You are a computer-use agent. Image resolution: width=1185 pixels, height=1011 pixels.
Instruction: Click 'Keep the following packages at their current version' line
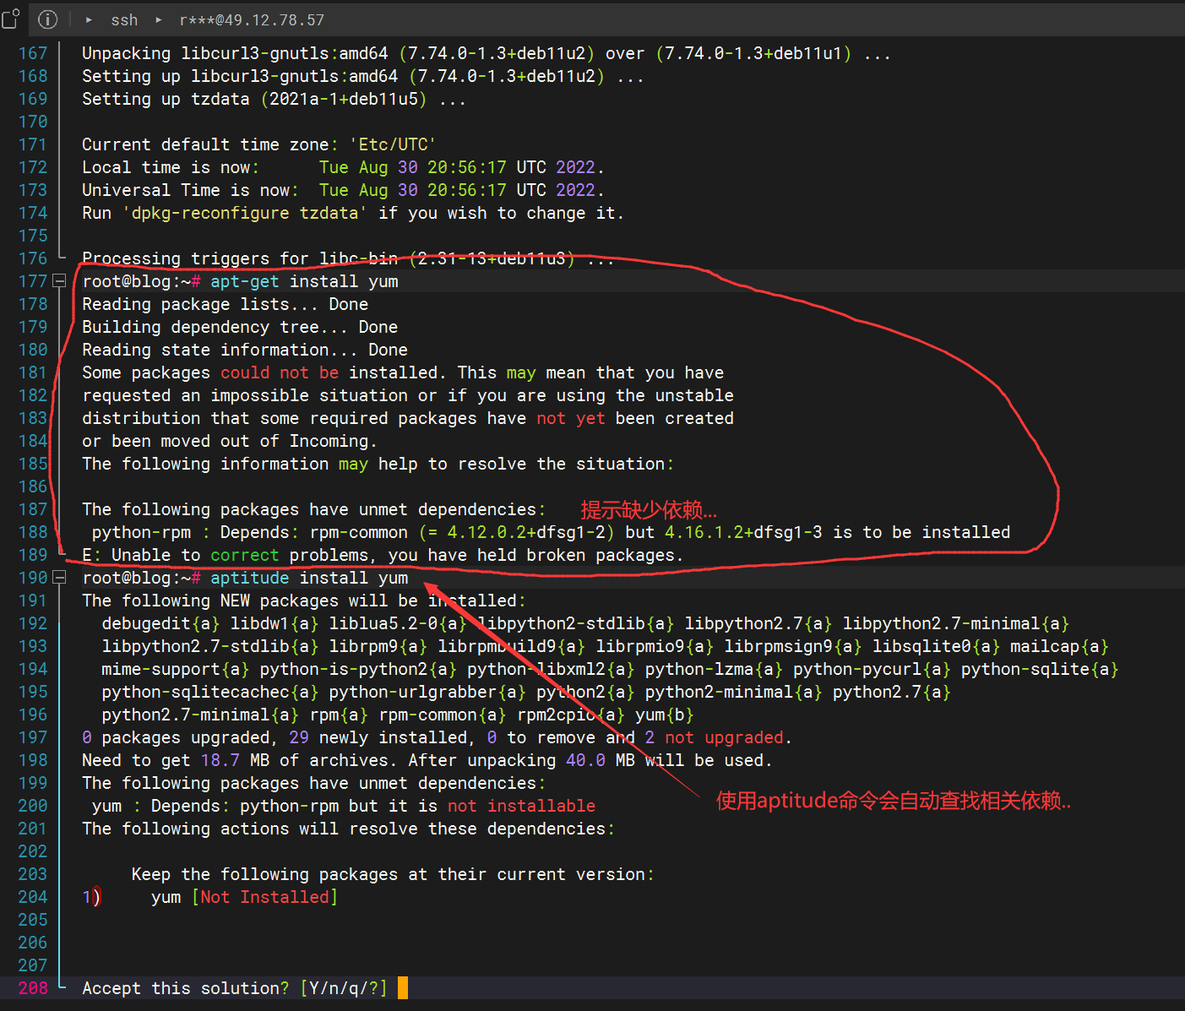(393, 874)
